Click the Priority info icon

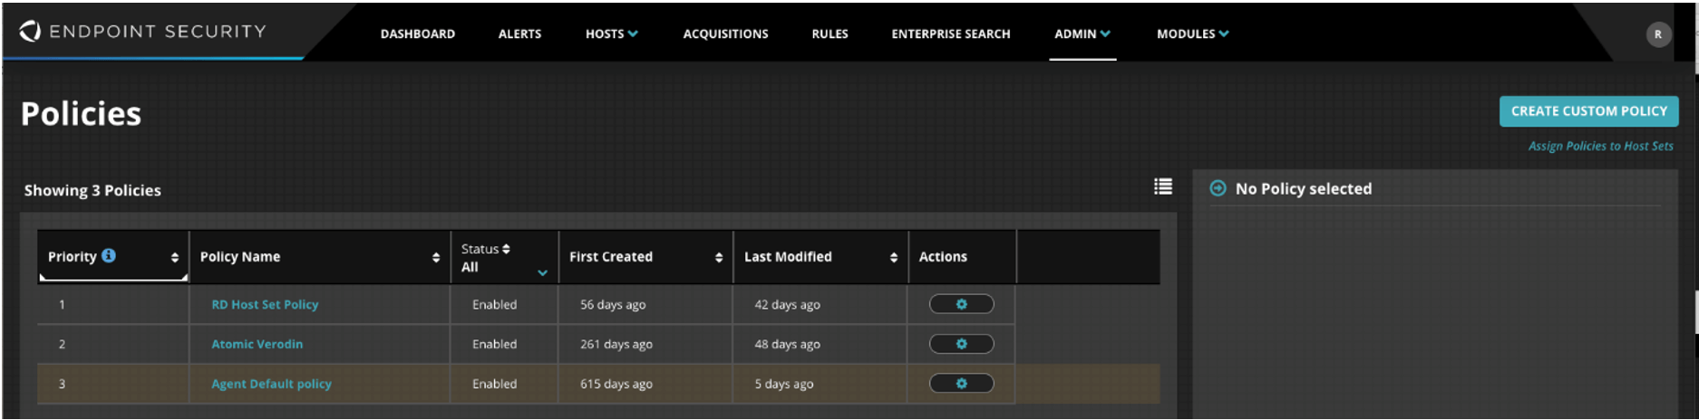[x=109, y=255]
